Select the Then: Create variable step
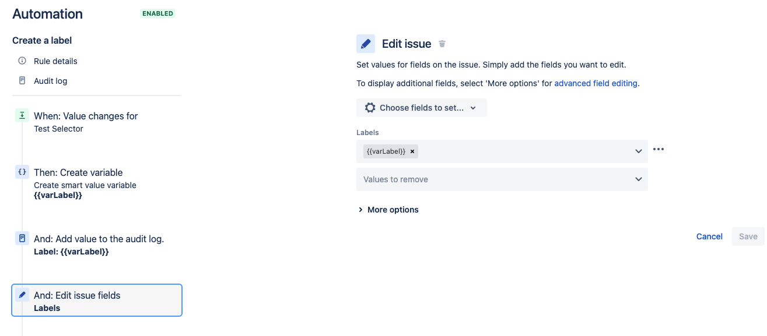Screen dimensions: 767x336 97,183
